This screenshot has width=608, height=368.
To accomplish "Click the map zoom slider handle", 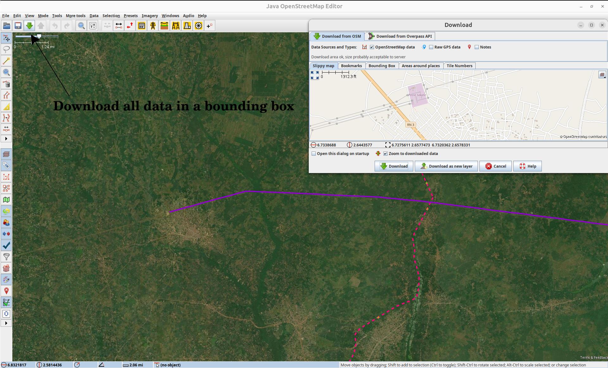I will [x=39, y=36].
